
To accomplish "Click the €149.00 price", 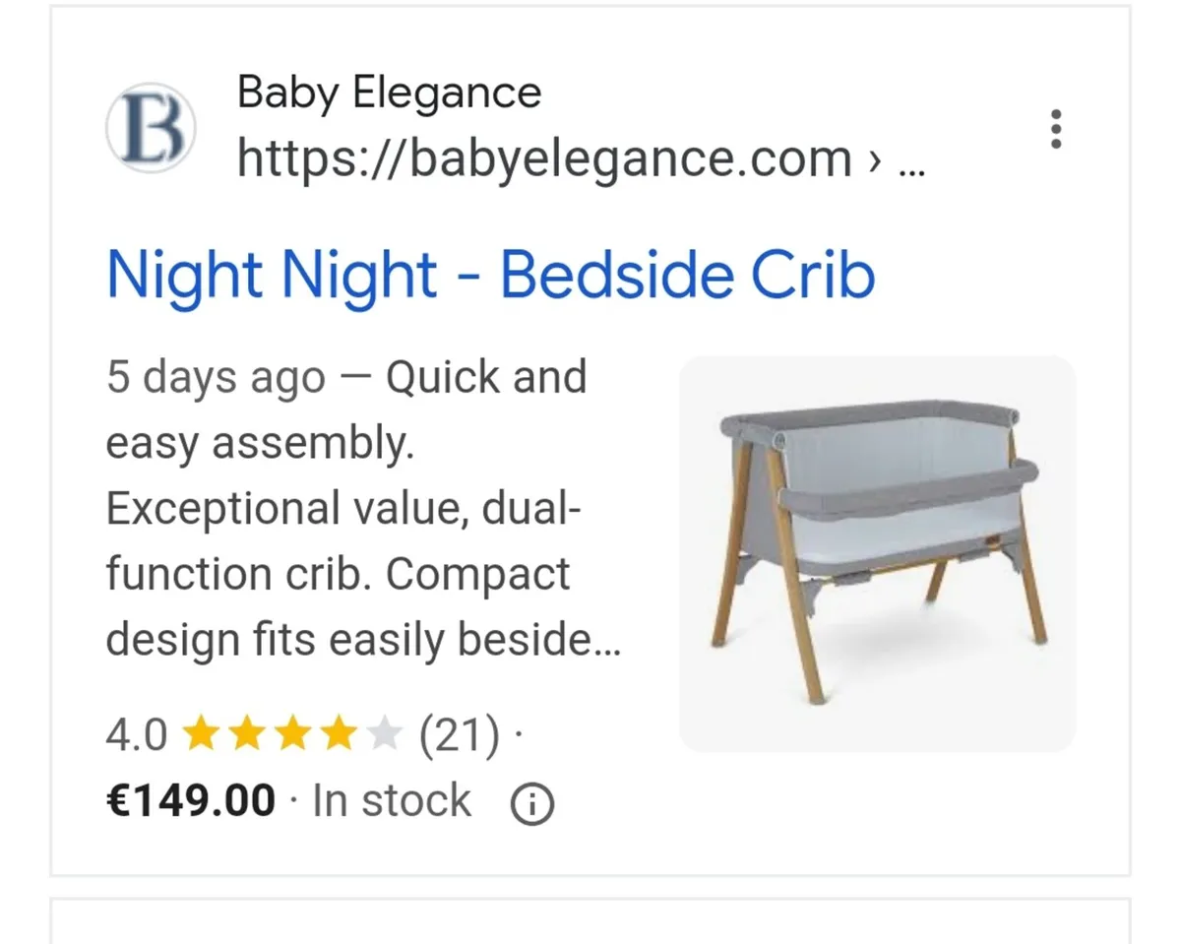I will [x=191, y=801].
